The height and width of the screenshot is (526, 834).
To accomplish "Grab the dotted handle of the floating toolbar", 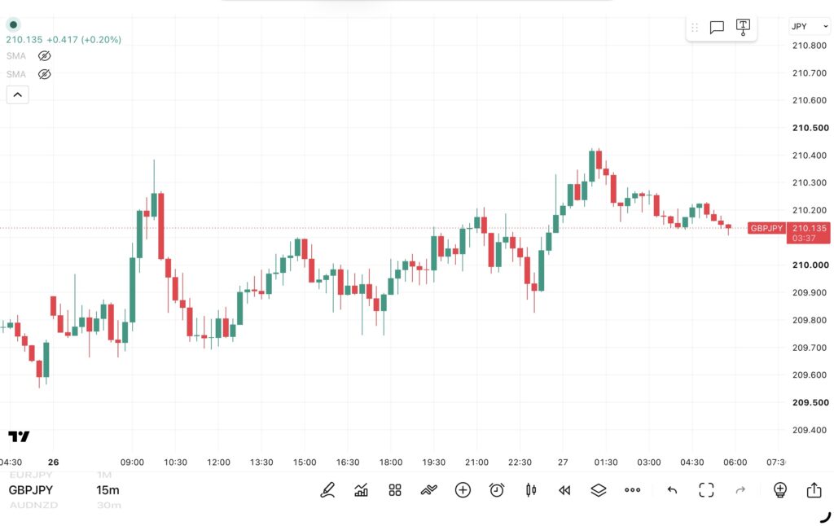I will 695,27.
